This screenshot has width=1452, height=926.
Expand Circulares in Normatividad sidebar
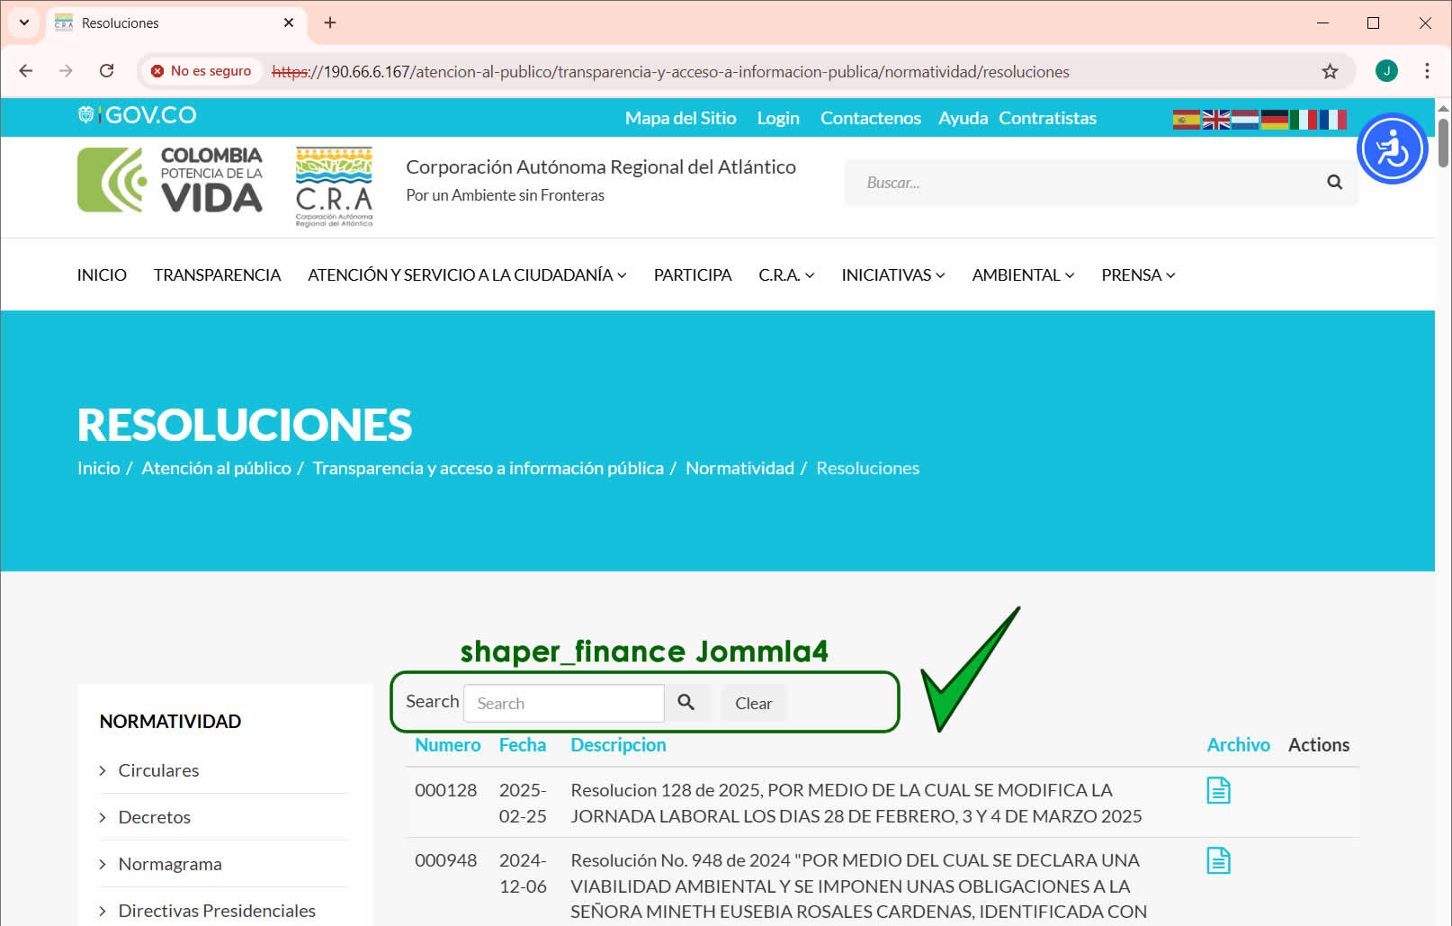point(158,770)
